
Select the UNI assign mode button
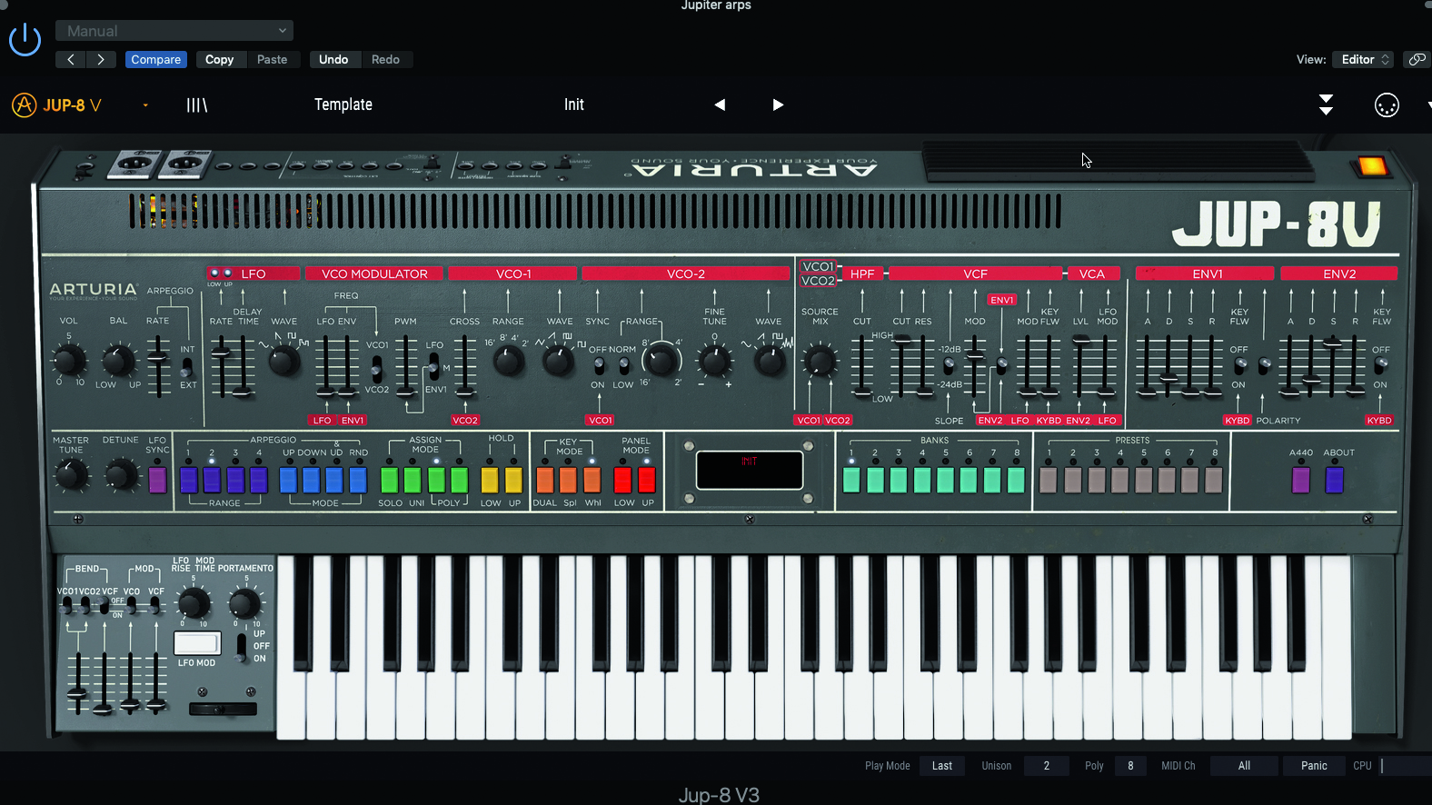pyautogui.click(x=413, y=479)
